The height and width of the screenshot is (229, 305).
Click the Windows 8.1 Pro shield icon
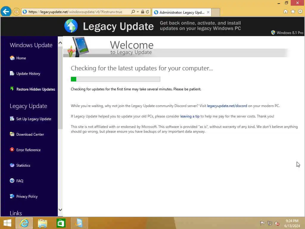pos(273,33)
